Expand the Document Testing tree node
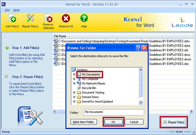The image size is (196, 135). (74, 93)
